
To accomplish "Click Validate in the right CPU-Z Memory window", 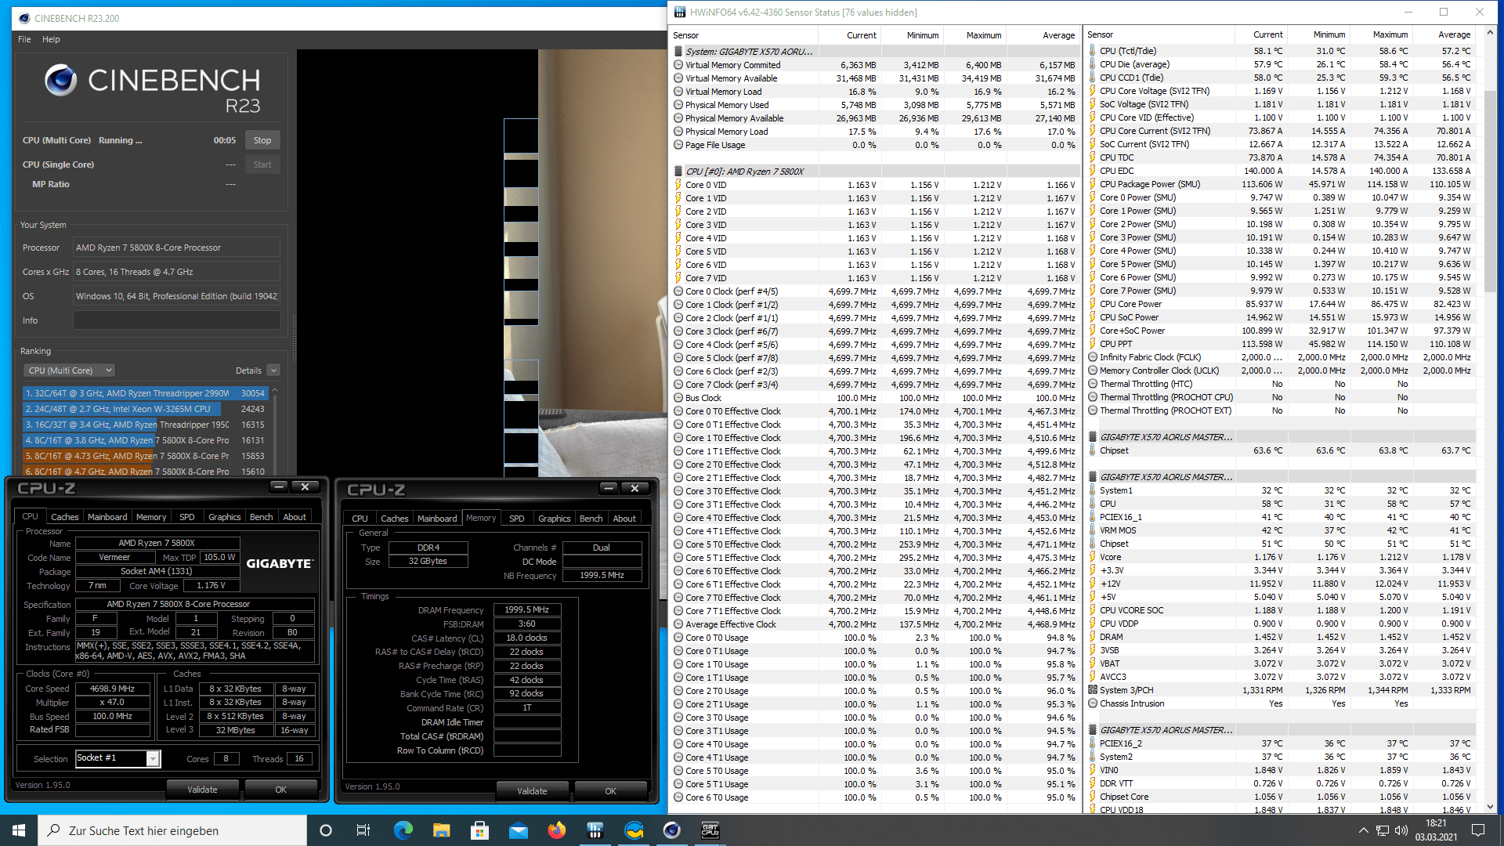I will point(532,791).
